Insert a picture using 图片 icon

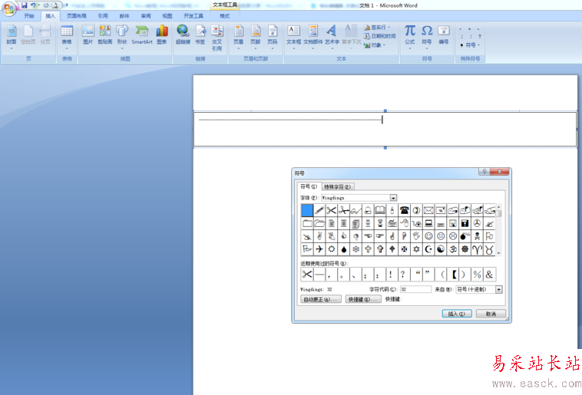pos(88,34)
